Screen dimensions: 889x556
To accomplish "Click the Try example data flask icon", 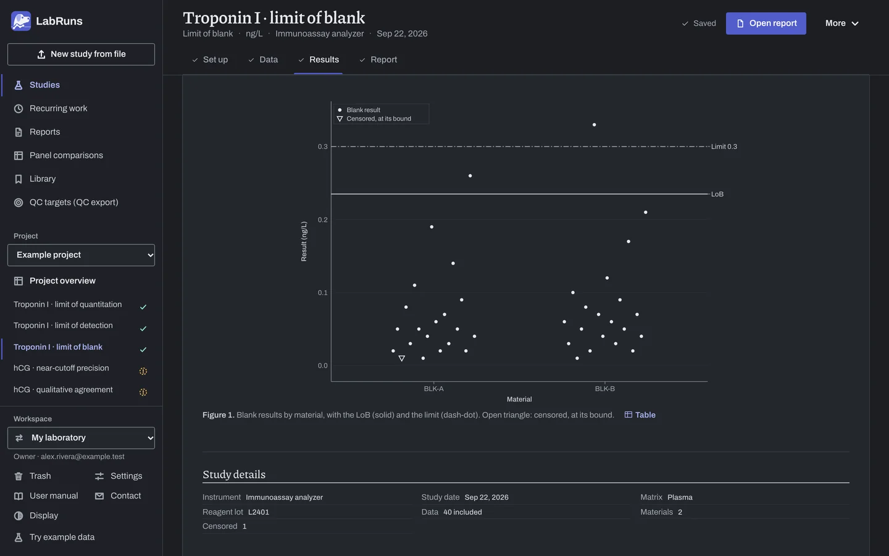I will pos(19,537).
